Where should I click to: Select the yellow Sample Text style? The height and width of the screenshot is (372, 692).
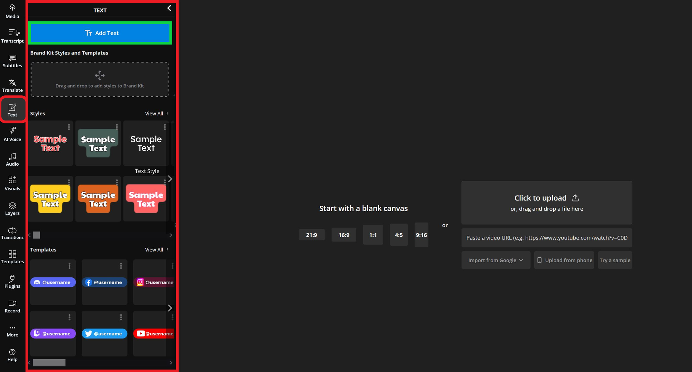[x=51, y=199]
